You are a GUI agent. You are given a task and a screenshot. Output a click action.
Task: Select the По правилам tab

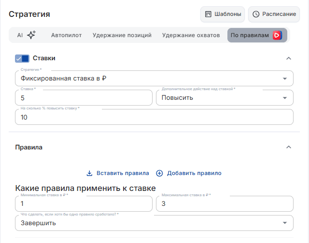tap(257, 35)
